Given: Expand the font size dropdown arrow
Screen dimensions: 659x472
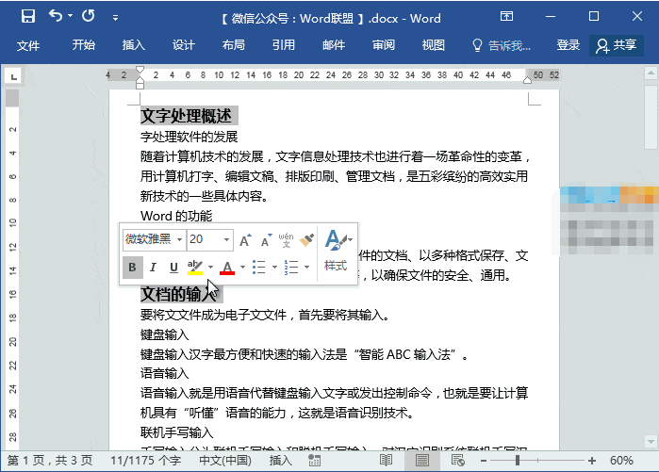Looking at the screenshot, I should point(226,239).
